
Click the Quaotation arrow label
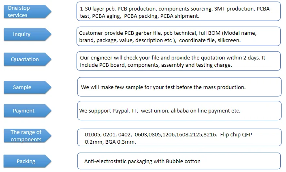coord(25,59)
